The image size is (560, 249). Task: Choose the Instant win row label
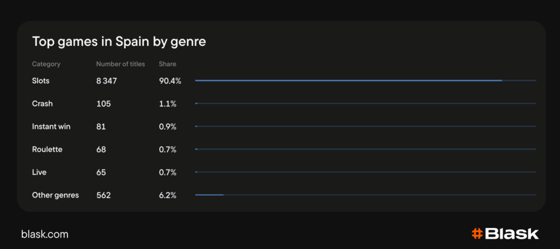pos(51,126)
